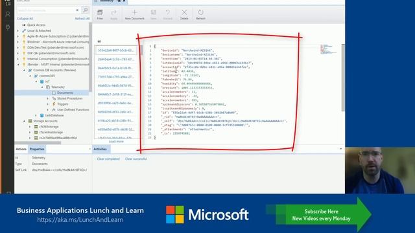The height and width of the screenshot is (233, 415).
Task: Expand the cfscentralstorage node
Action: 30,132
